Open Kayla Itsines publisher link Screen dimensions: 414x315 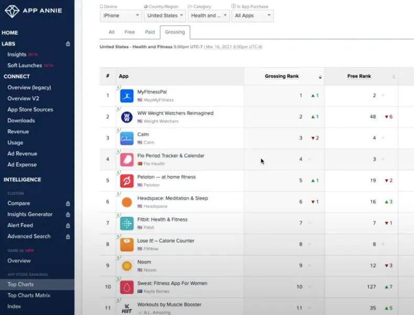156,291
